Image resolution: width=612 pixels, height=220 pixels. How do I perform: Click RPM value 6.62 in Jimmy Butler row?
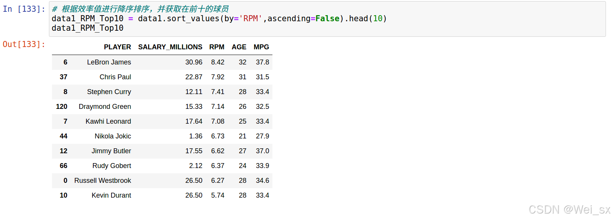point(217,151)
